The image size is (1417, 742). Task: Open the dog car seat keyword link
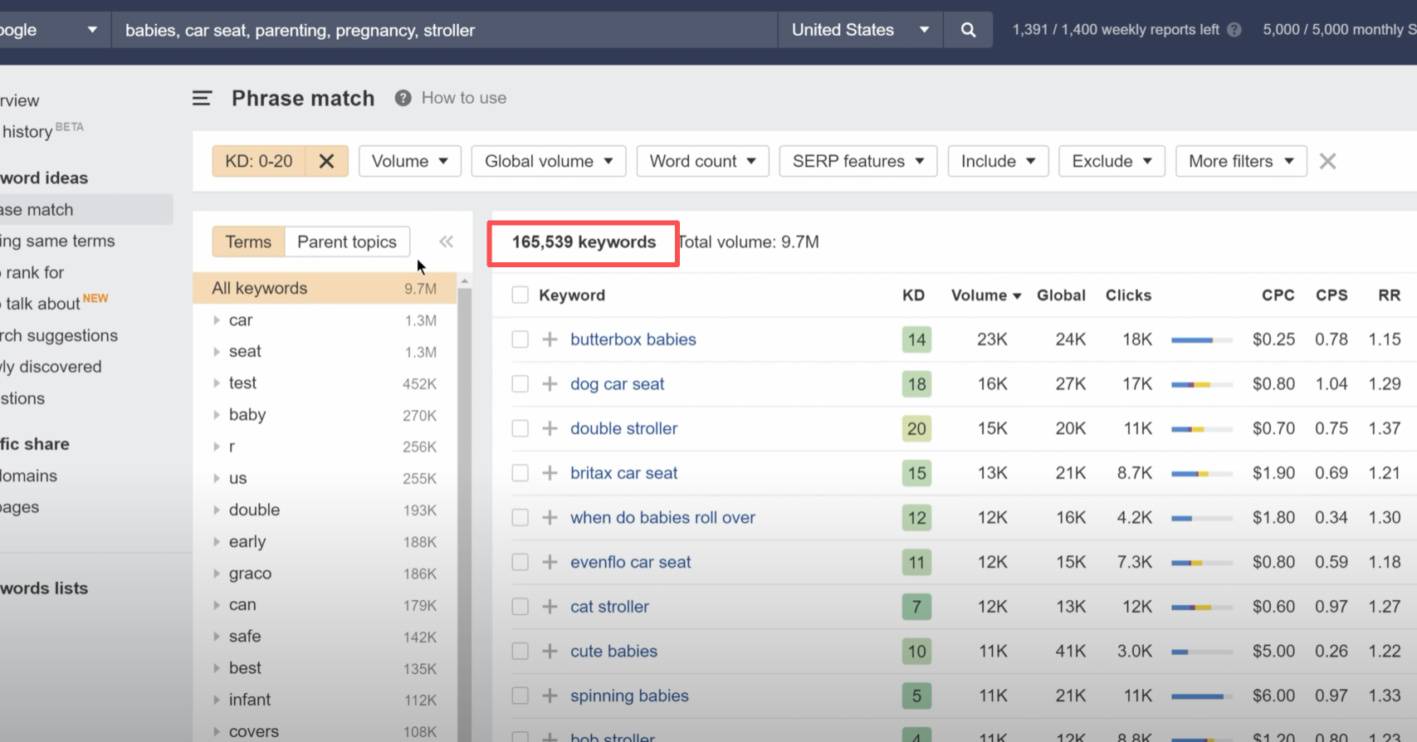pos(617,383)
